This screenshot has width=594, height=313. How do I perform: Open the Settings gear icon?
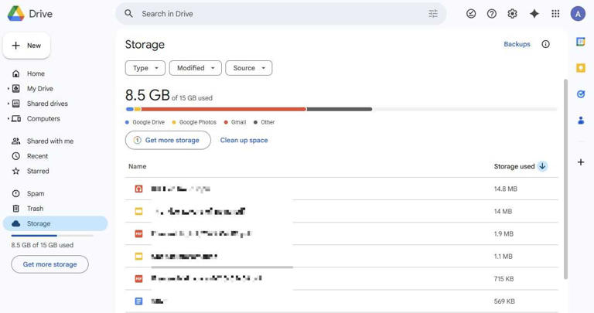pos(512,14)
